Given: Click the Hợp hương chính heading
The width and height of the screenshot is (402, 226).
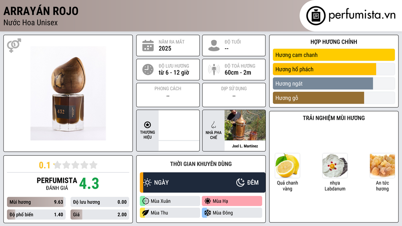Looking at the screenshot, I should click(x=334, y=42).
